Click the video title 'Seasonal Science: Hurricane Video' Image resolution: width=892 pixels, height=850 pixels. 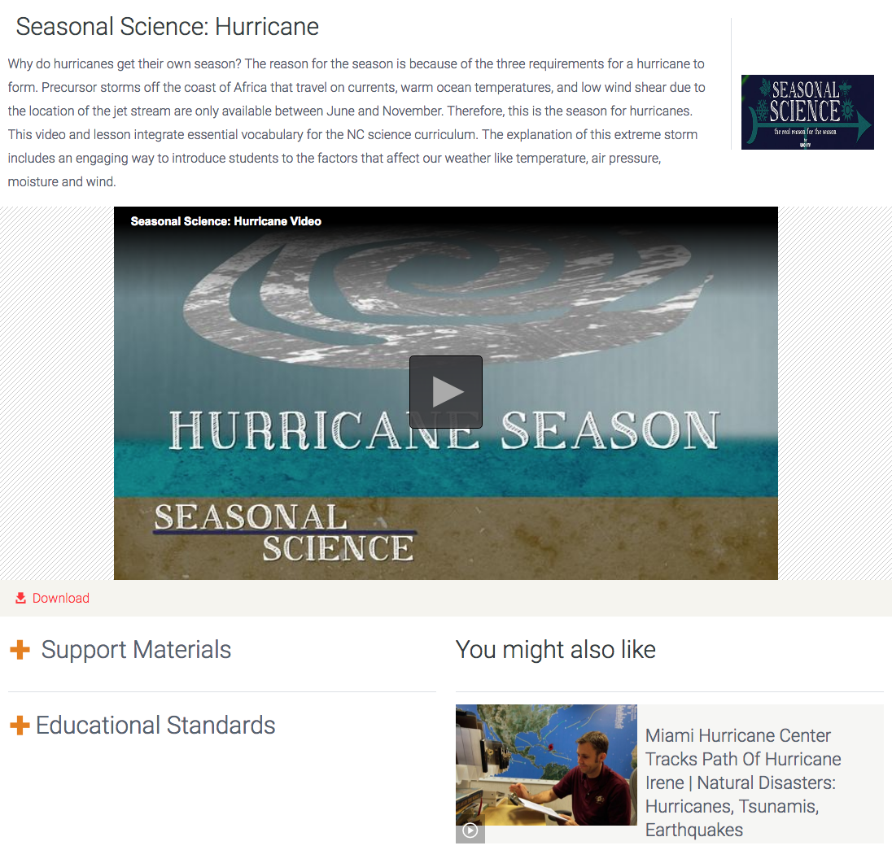[x=225, y=220]
